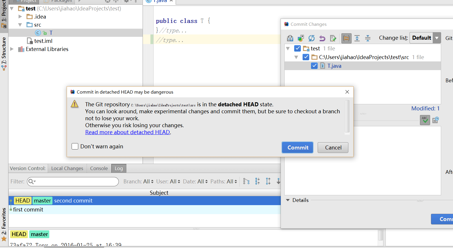Select T.java in commit changes tree
The height and width of the screenshot is (248, 453).
363,66
